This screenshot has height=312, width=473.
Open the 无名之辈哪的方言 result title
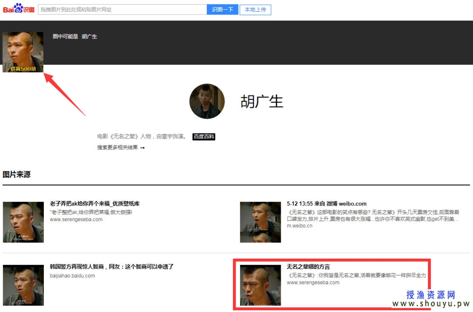pos(308,267)
